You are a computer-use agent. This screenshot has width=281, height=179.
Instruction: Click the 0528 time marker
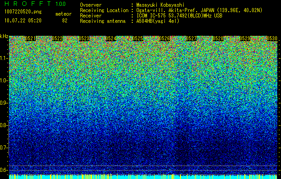[218, 38]
